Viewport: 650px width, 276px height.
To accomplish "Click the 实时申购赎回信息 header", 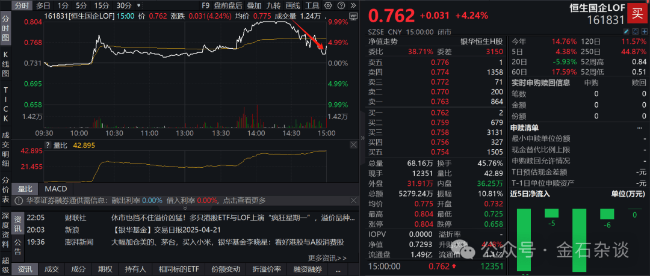I will click(541, 83).
